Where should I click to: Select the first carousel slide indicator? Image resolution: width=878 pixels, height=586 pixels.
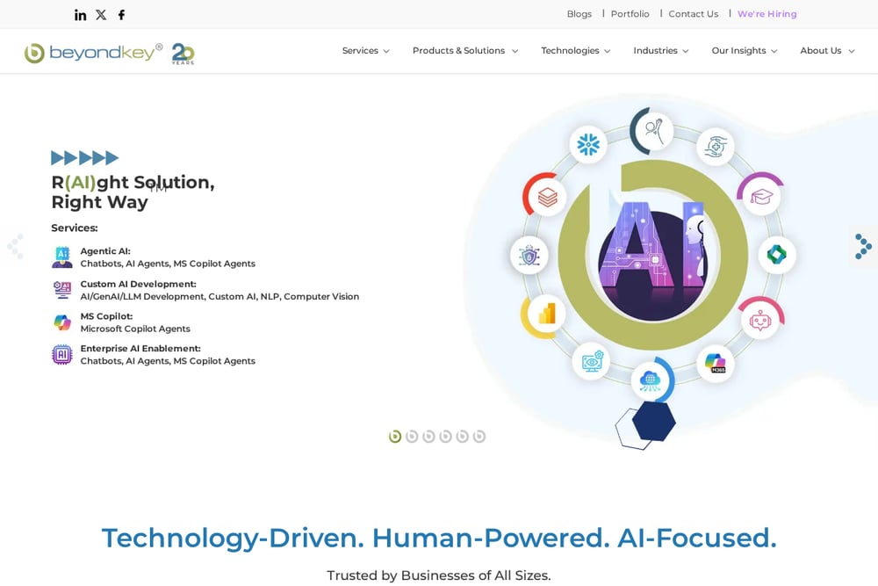pyautogui.click(x=395, y=436)
